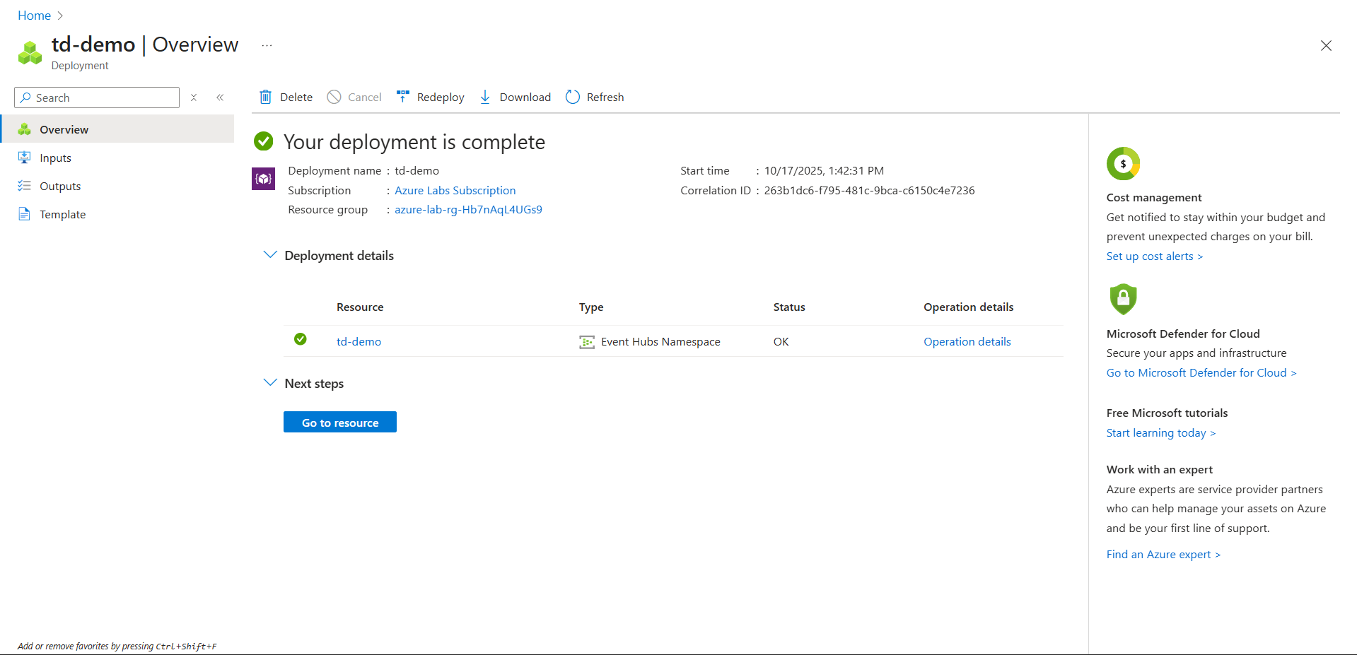Toggle the expand/collapse arrows beside search
This screenshot has height=655, width=1357.
pyautogui.click(x=194, y=98)
